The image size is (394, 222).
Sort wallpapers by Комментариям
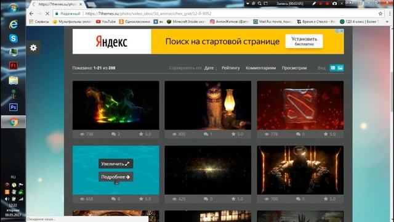(260, 68)
